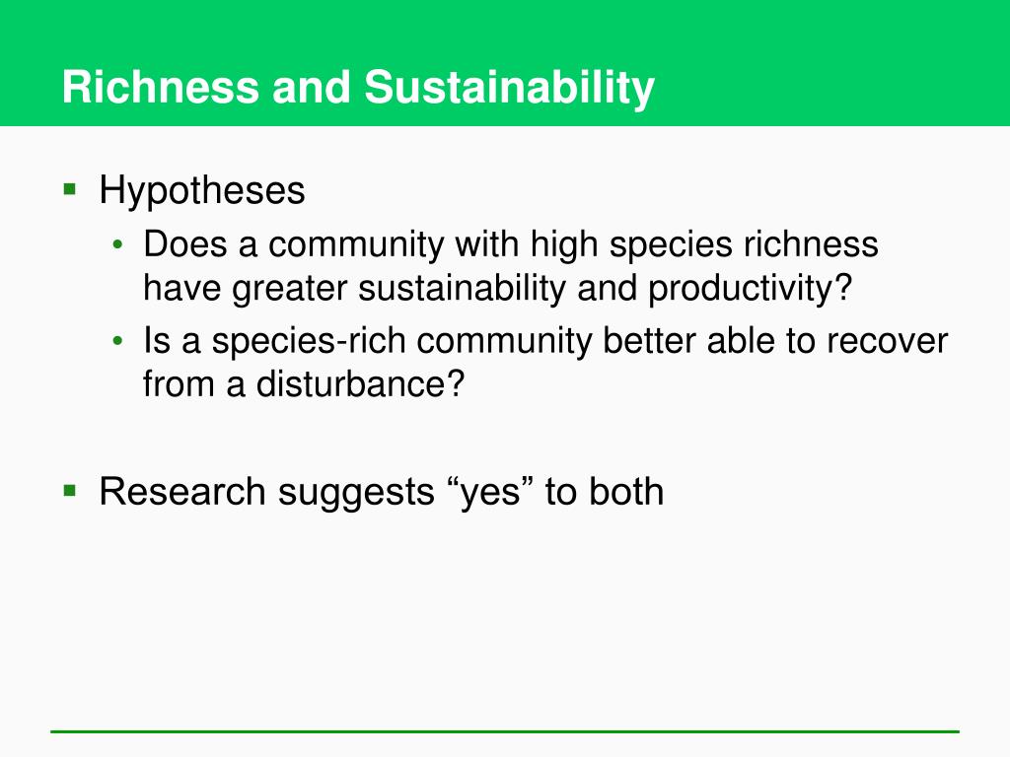The image size is (1010, 757).
Task: Click the word 'Richness' in the title
Action: point(161,88)
